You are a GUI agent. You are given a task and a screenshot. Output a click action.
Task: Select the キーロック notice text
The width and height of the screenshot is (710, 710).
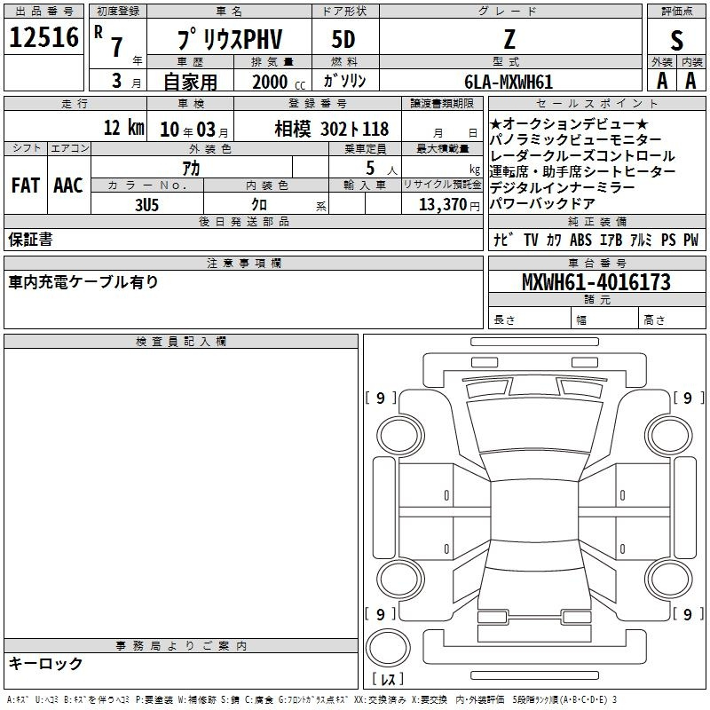tap(46, 664)
